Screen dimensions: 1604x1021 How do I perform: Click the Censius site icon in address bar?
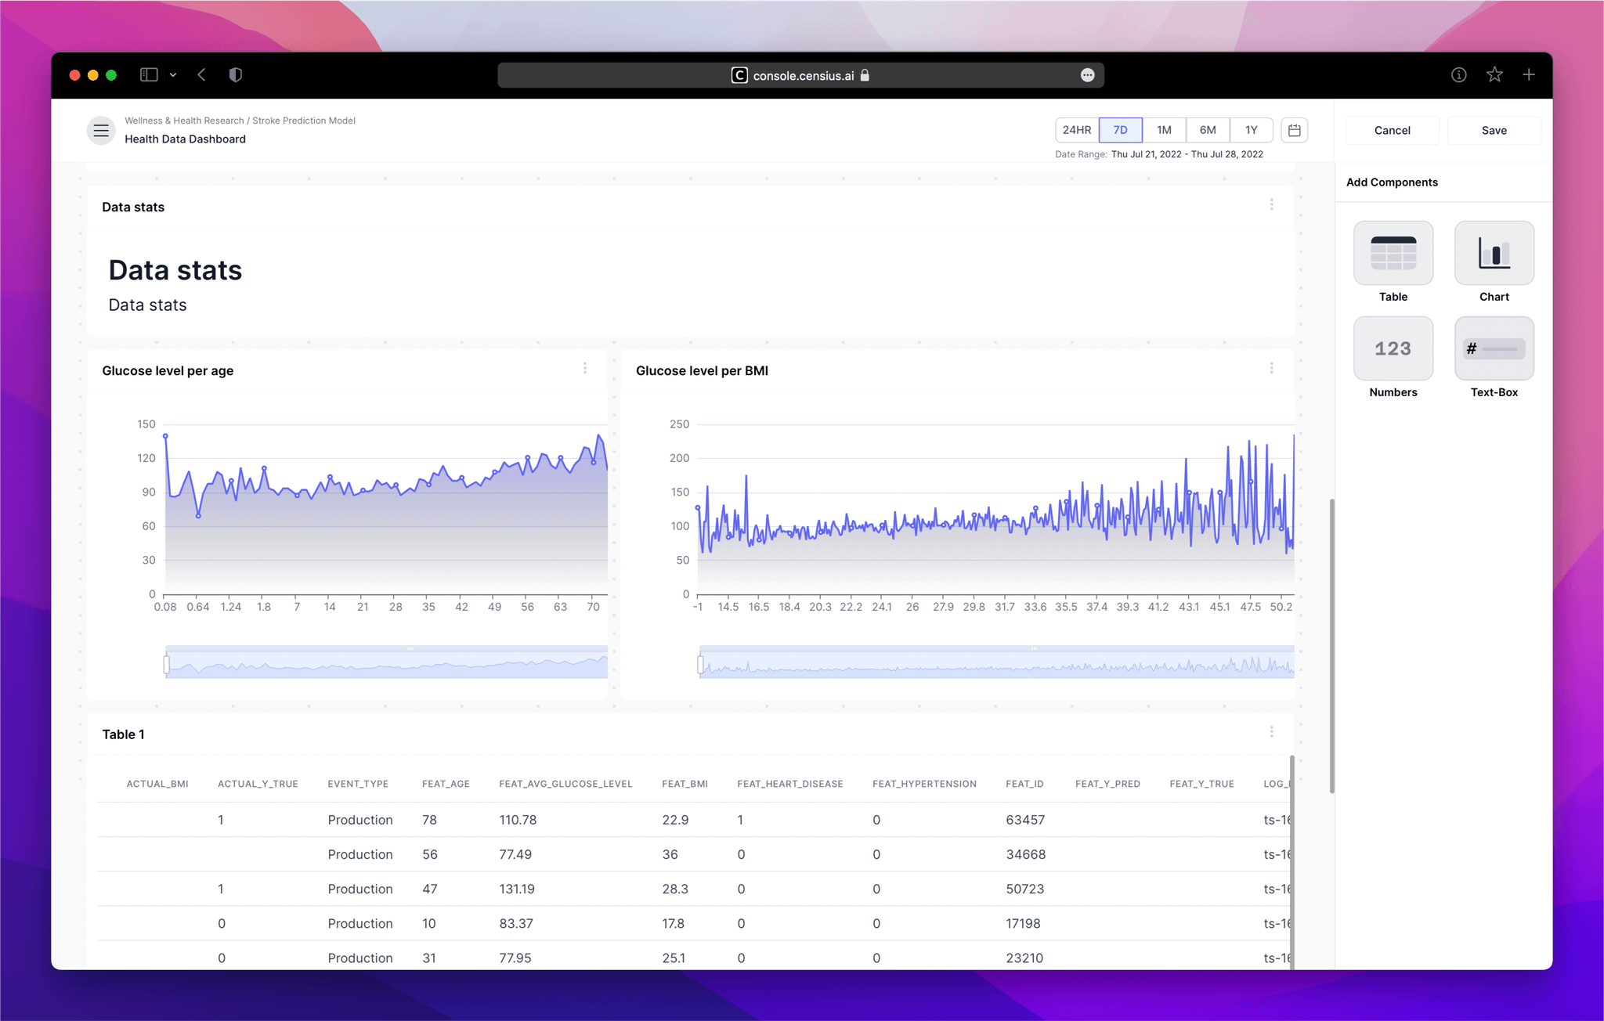[x=739, y=75]
